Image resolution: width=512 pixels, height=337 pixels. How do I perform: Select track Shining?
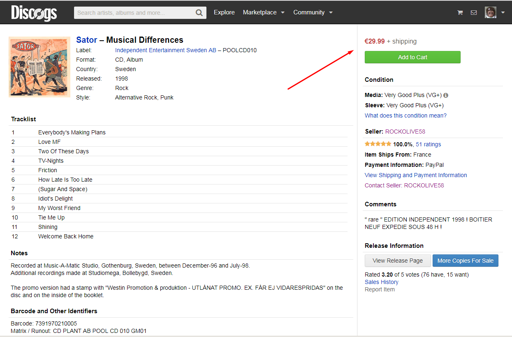pos(48,227)
